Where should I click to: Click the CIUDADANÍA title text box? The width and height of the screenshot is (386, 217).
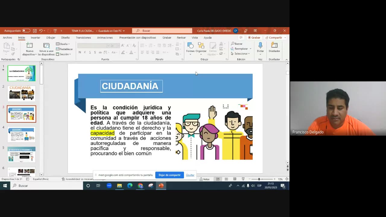point(131,86)
